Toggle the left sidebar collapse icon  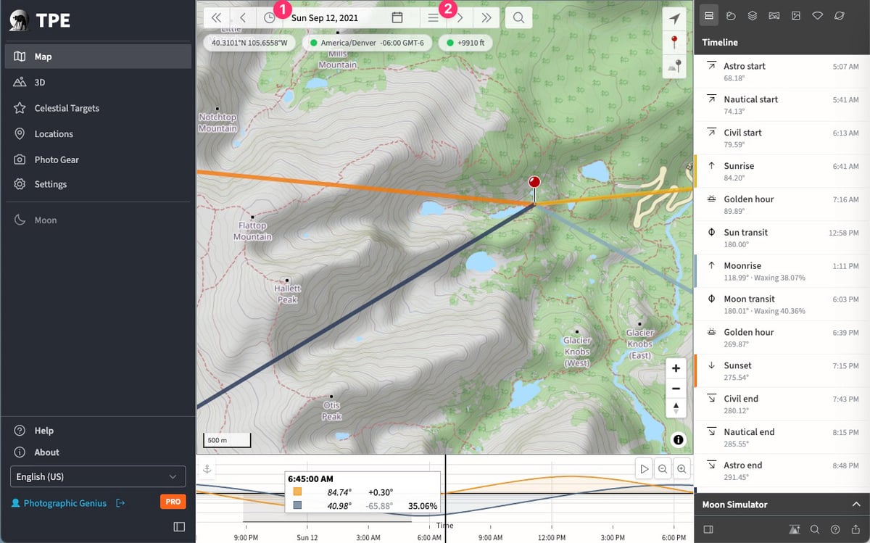pos(179,527)
